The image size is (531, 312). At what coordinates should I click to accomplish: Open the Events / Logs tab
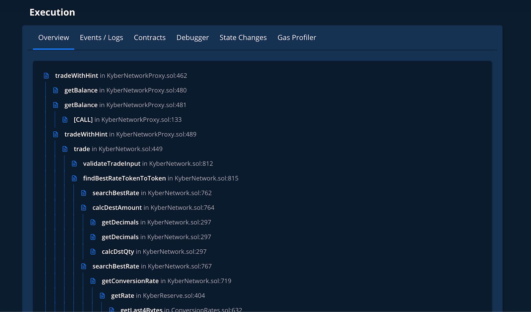102,38
